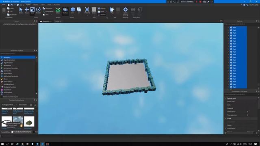Click Duplicate in the Clipboard group
The image size is (260, 146).
pyautogui.click(x=12, y=15)
